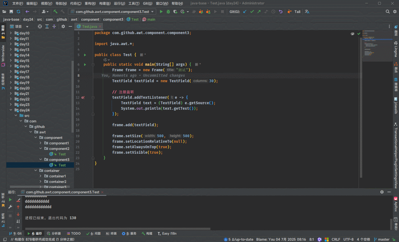Image resolution: width=399 pixels, height=242 pixels.
Task: Commit changes using the Git checkmark icon
Action: click(252, 12)
